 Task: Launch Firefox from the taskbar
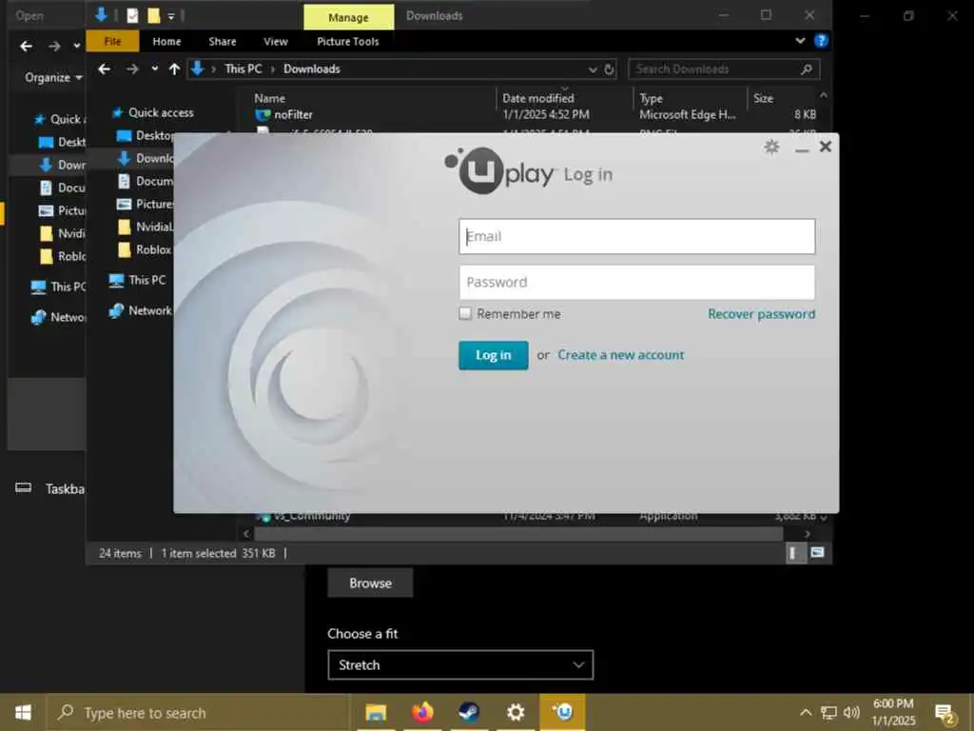pos(422,712)
